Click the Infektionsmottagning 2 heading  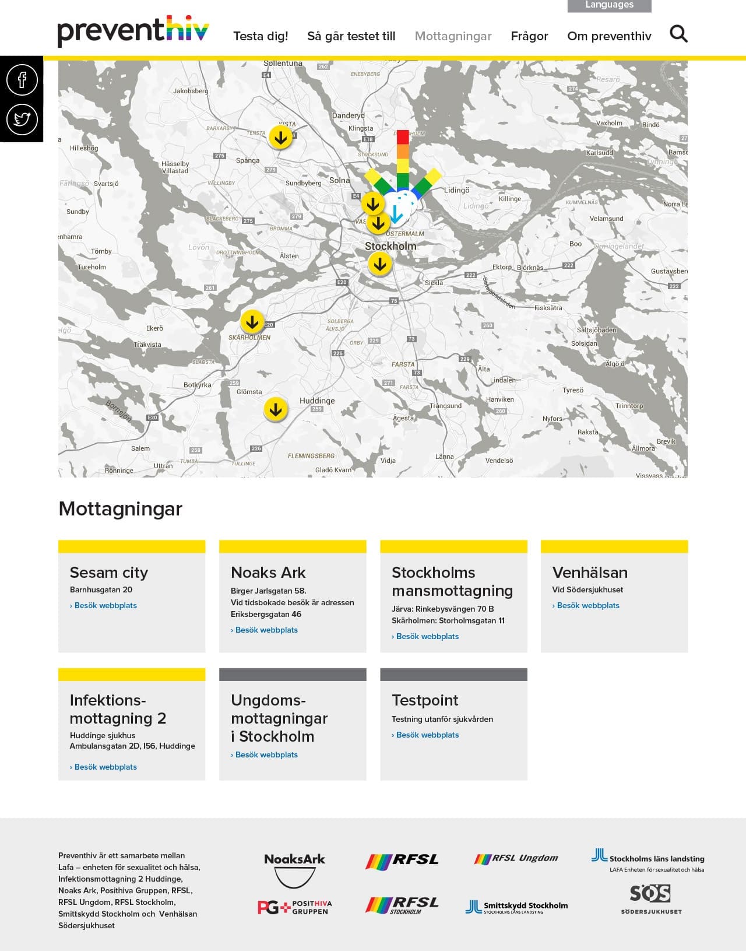coord(118,709)
